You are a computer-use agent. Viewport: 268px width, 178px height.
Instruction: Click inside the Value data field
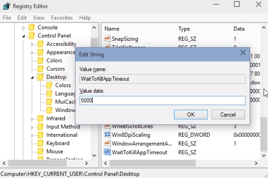162,100
